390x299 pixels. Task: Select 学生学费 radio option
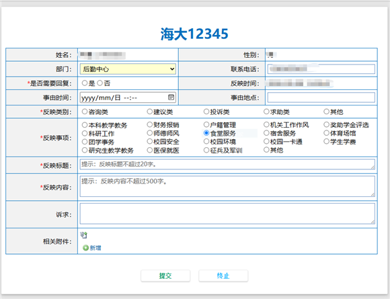[x=326, y=141]
